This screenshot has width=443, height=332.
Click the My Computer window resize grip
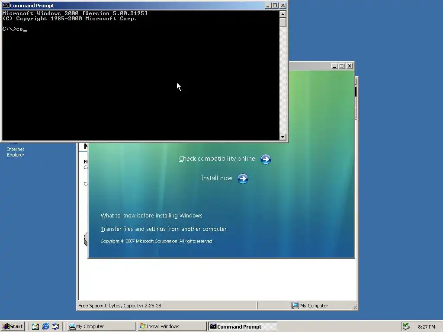click(x=355, y=306)
